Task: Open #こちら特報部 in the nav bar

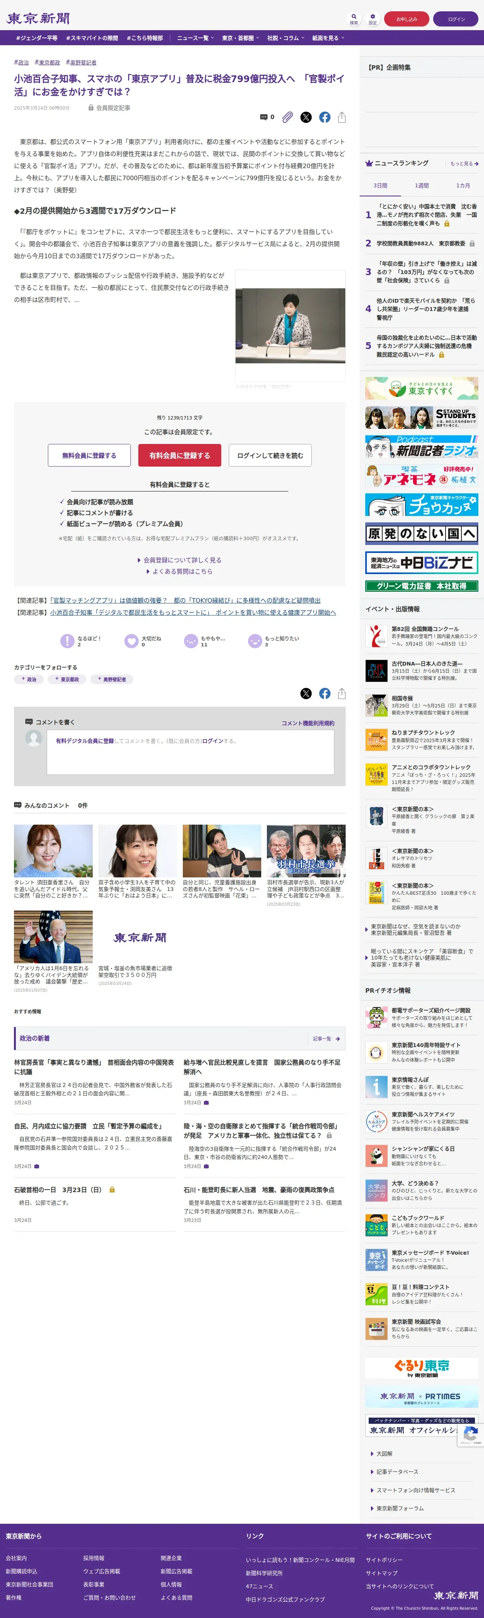Action: point(145,38)
